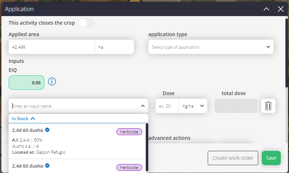
Task: Click the Dose amount field
Action: point(167,106)
